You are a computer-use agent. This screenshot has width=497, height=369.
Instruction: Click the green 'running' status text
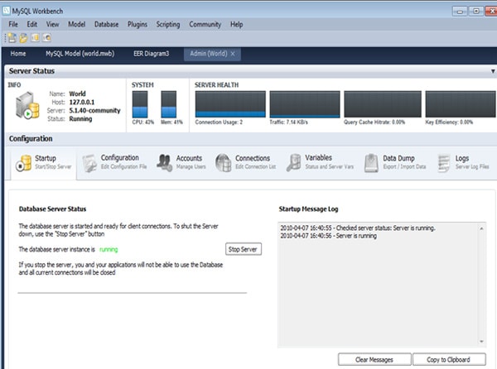pos(109,250)
